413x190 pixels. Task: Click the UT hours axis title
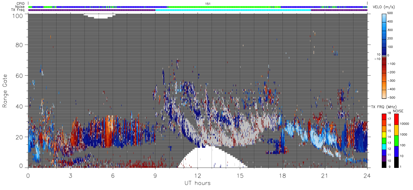click(197, 183)
